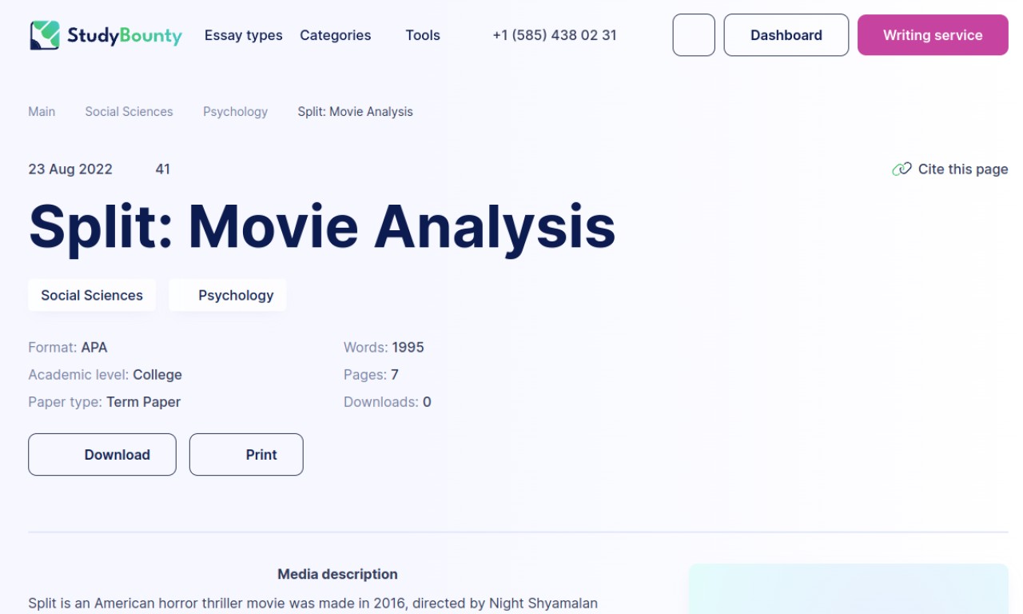Open the Writing service page

(933, 35)
